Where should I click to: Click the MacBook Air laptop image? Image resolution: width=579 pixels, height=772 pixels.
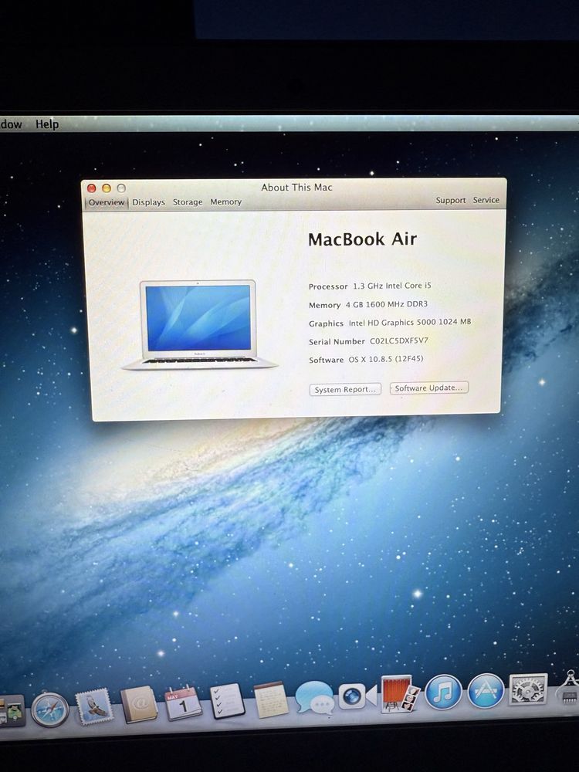click(x=199, y=325)
